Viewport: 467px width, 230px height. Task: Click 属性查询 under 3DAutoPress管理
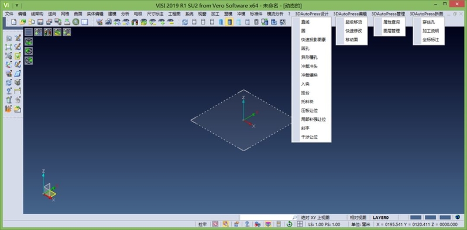click(x=392, y=22)
